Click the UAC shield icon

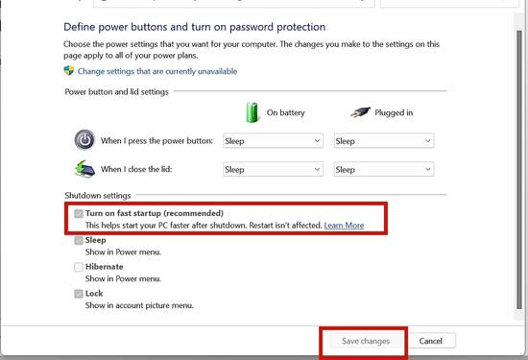69,71
